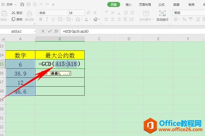Increase font size with A+ icon

tap(88, 13)
